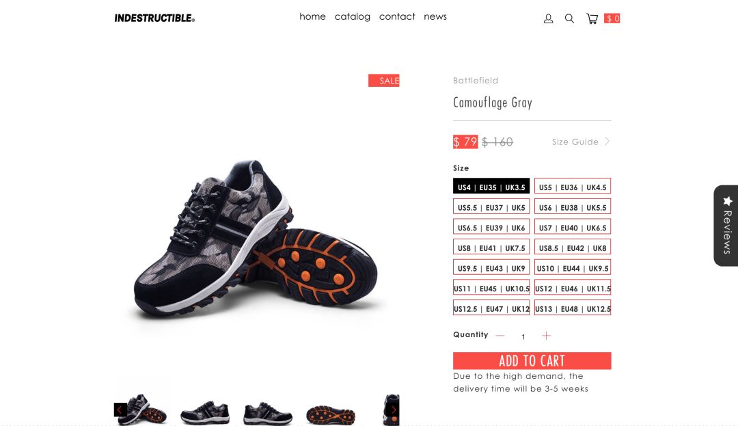738x426 pixels.
Task: Click the INDESTRUCTIBLE logo link
Action: point(154,18)
